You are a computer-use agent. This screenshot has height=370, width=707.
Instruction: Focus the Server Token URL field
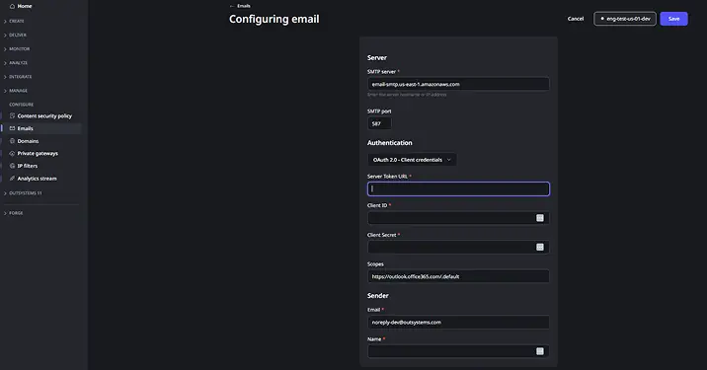(x=458, y=188)
